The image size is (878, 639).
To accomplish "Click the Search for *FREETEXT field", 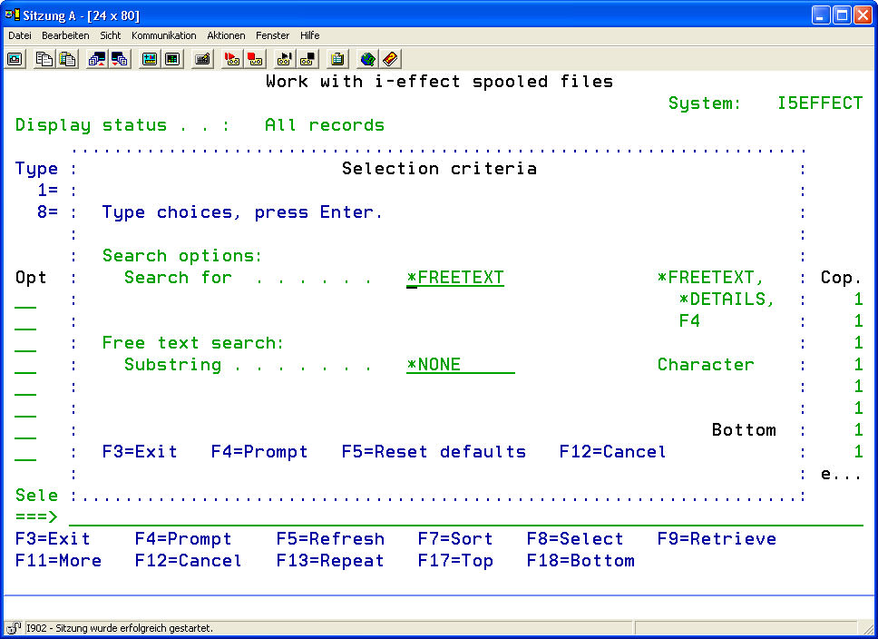I will [455, 278].
